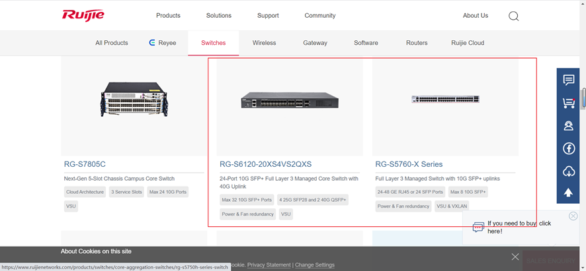Select the Reyee product tab

163,43
